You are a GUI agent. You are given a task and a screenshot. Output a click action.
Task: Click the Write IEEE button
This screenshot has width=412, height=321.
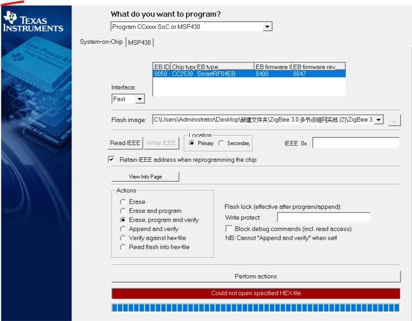pyautogui.click(x=161, y=143)
